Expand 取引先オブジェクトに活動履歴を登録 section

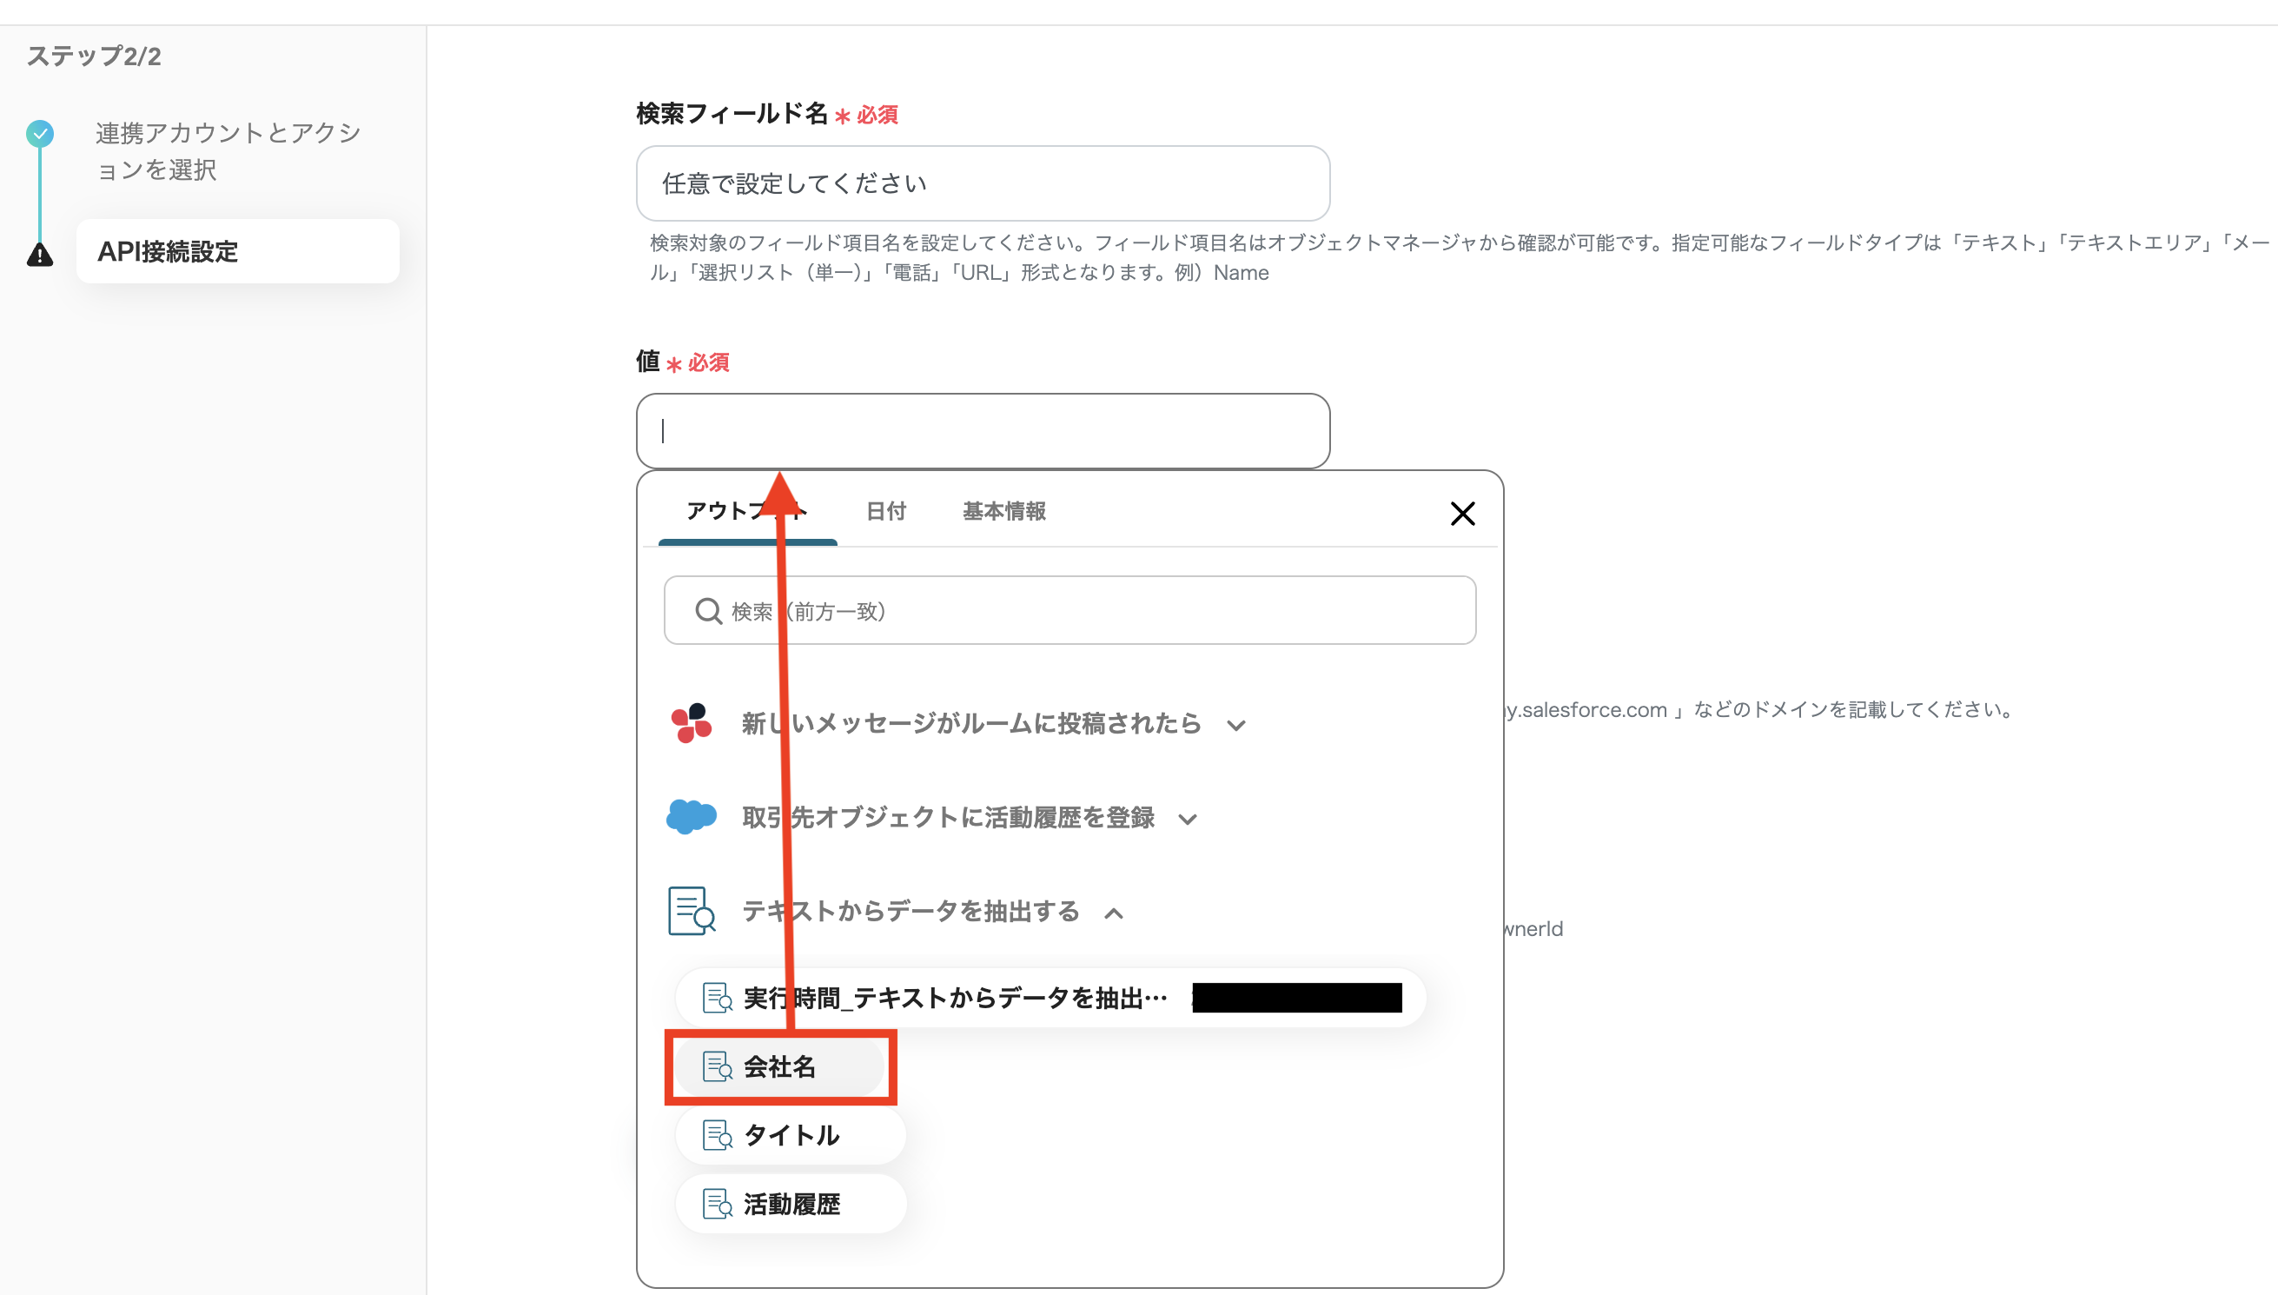[1188, 818]
